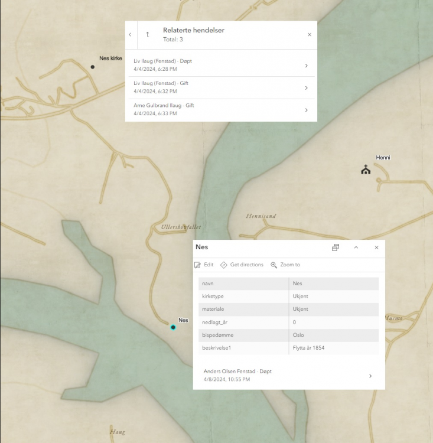This screenshot has height=443, width=433.
Task: Click the beskrivelse1 value Flytta år 1854
Action: [x=308, y=348]
